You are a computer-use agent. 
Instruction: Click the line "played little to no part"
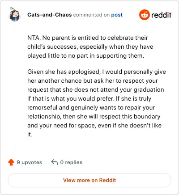click(x=86, y=56)
